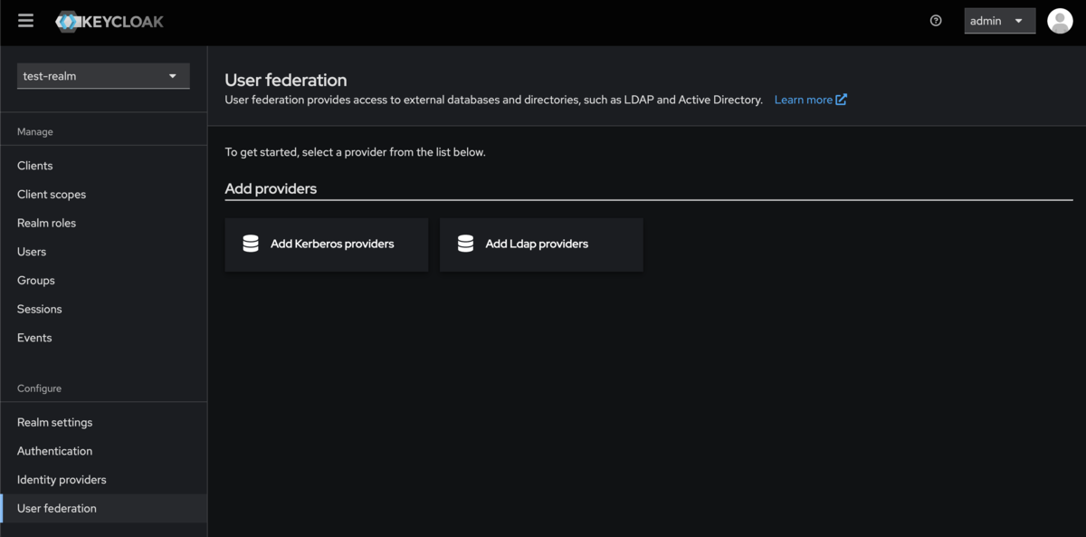The width and height of the screenshot is (1086, 537).
Task: Open the test-realm realm selector
Action: coord(103,76)
